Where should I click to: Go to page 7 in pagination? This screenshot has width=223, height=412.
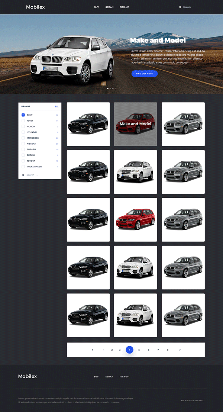158,350
